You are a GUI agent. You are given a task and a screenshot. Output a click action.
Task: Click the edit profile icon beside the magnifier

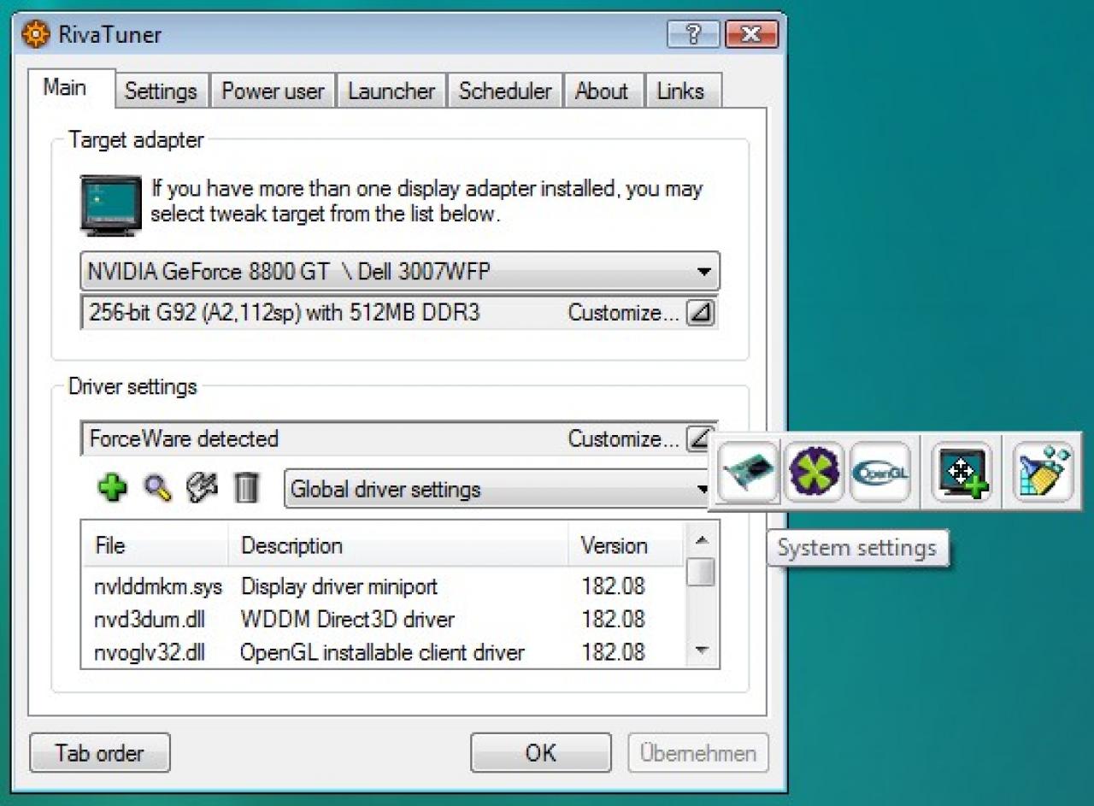[x=202, y=487]
